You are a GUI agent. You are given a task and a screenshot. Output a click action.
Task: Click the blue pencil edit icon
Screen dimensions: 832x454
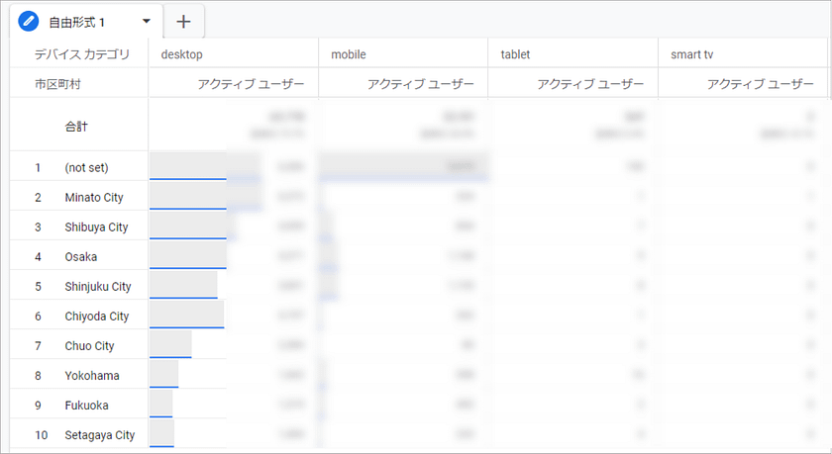[x=29, y=21]
